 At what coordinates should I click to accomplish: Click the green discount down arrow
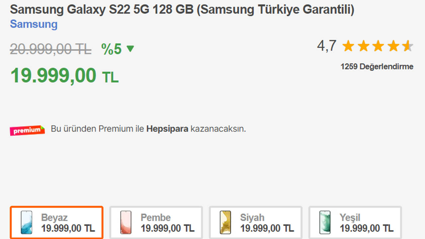[x=130, y=49]
